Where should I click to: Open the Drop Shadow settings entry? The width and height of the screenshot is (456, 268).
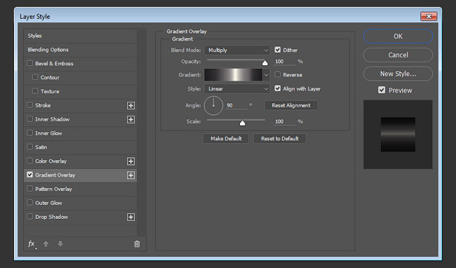click(x=52, y=217)
